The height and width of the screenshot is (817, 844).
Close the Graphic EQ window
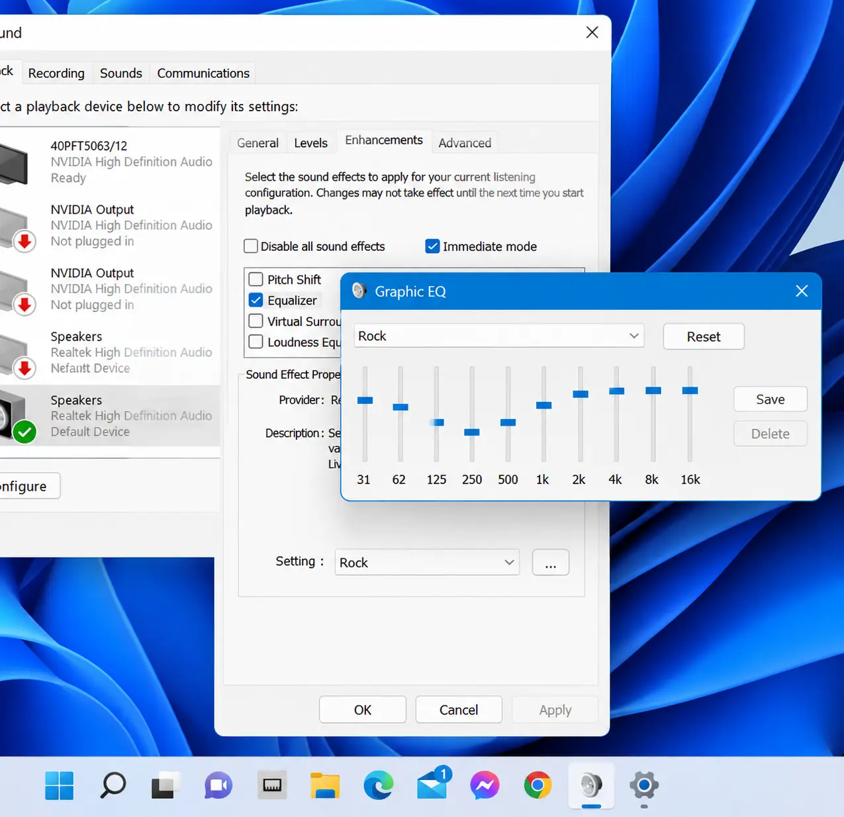click(802, 291)
